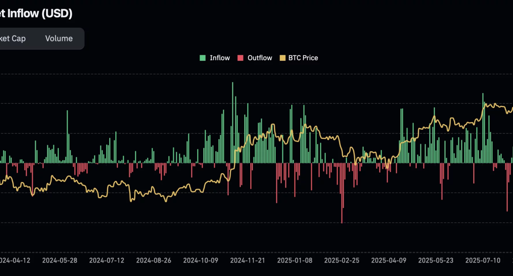Select the 2025-04-09 x-axis date label
Image resolution: width=513 pixels, height=276 pixels.
[389, 261]
